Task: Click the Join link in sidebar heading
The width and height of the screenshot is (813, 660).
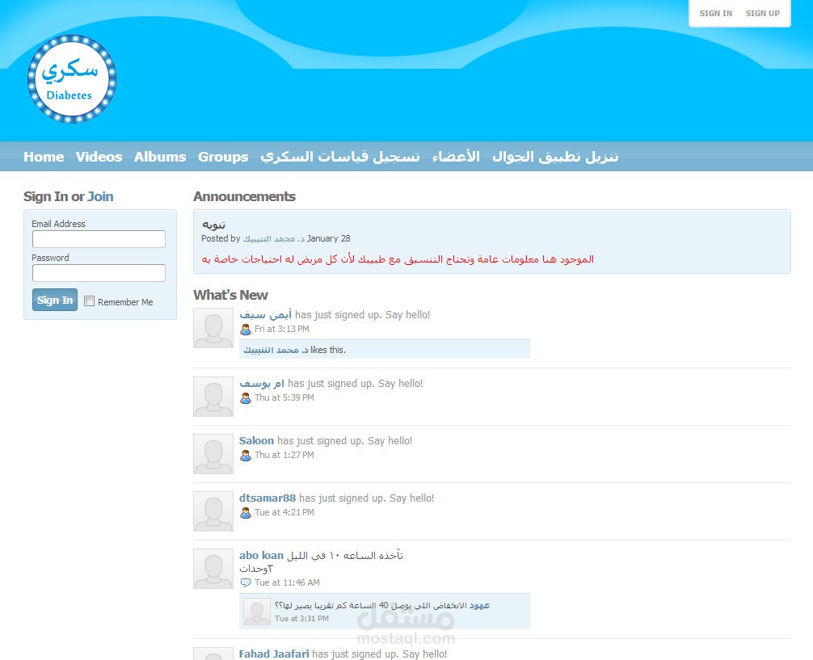Action: (100, 196)
